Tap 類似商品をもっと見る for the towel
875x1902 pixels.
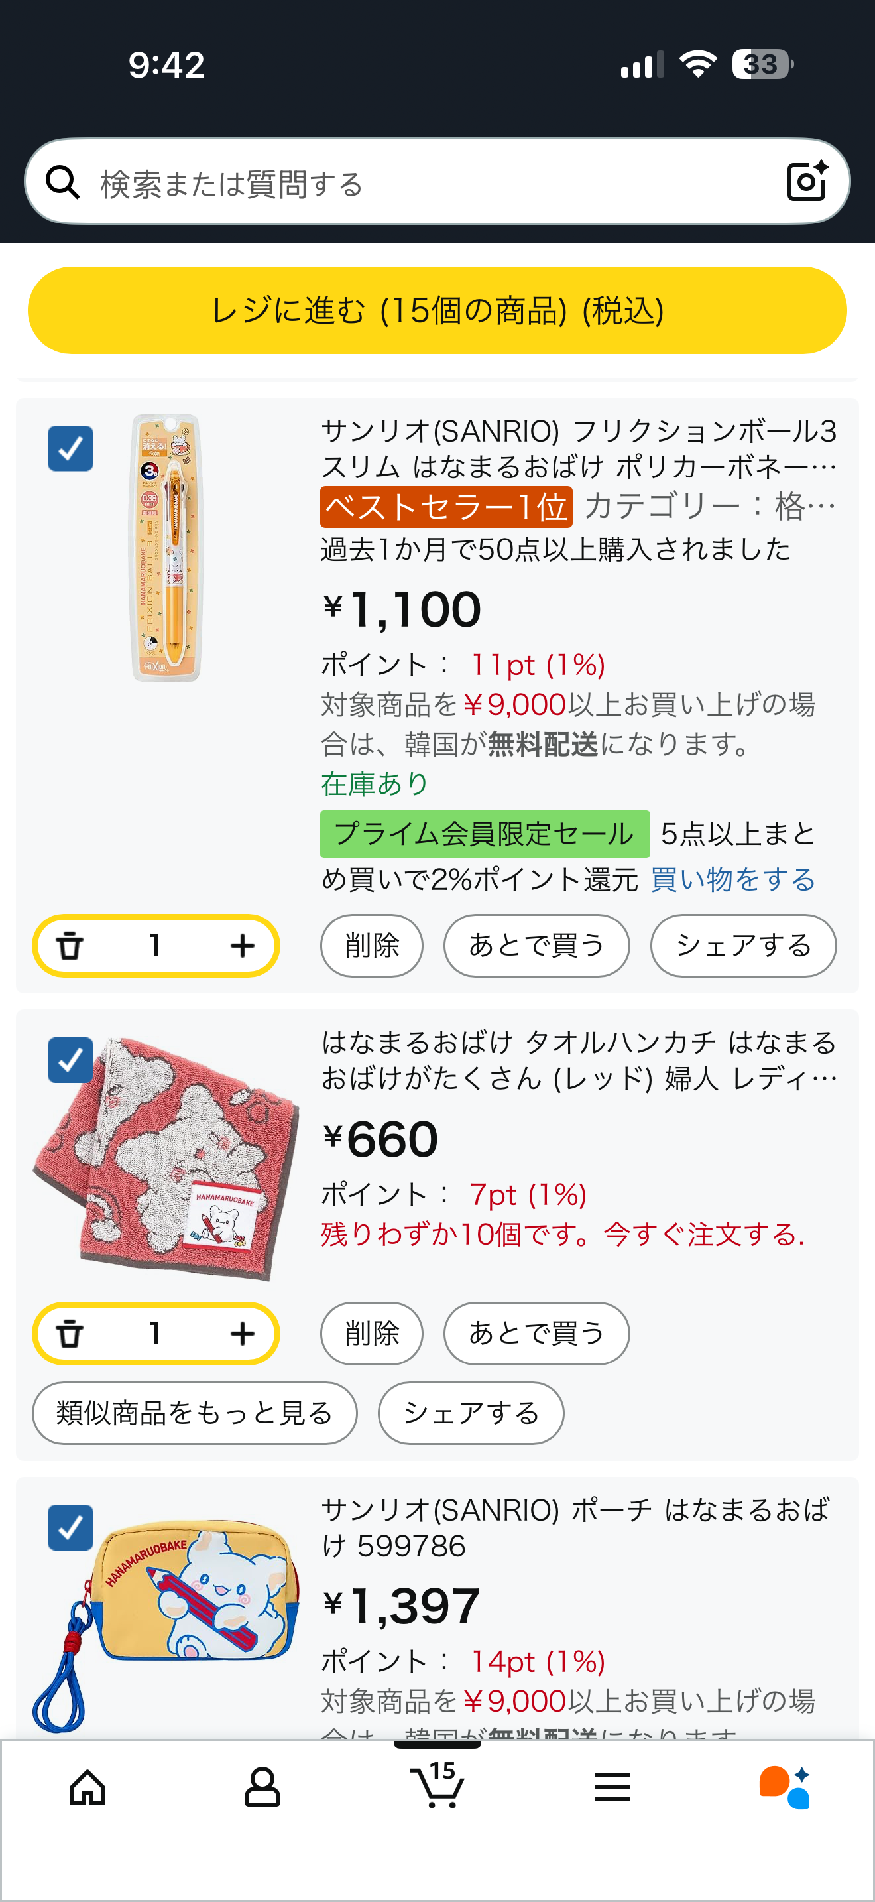coord(195,1413)
